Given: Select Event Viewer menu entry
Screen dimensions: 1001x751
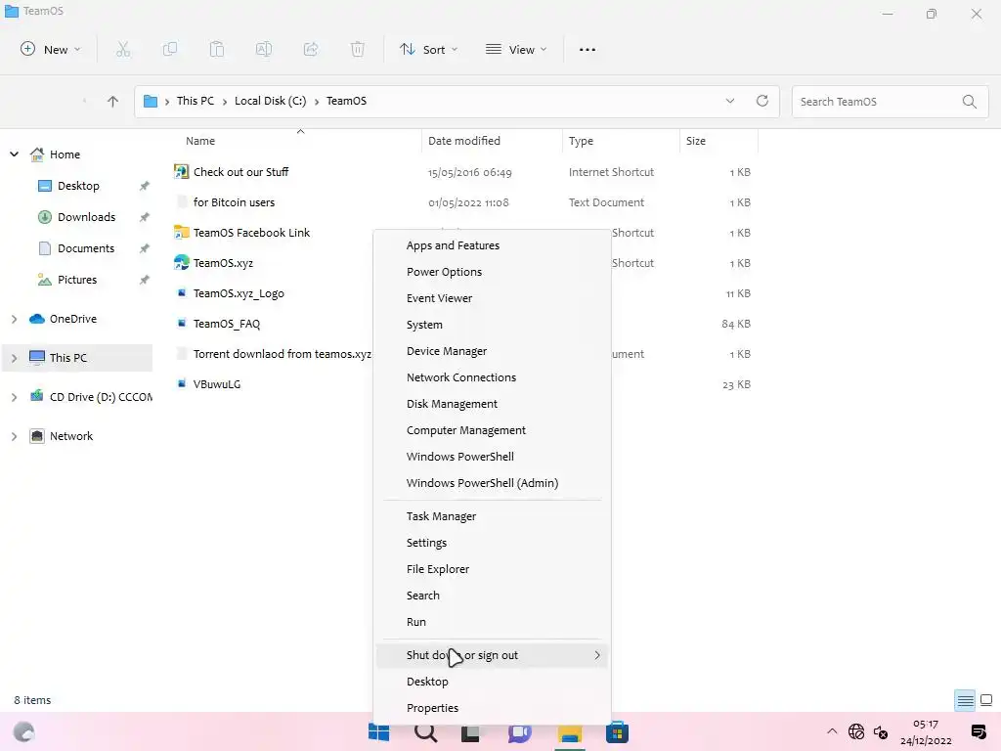Looking at the screenshot, I should [x=492, y=297].
